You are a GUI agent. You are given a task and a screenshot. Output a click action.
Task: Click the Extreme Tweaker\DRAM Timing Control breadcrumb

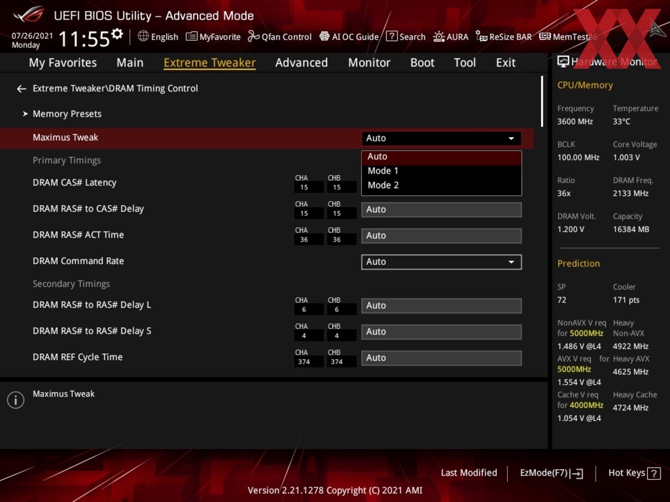point(115,89)
